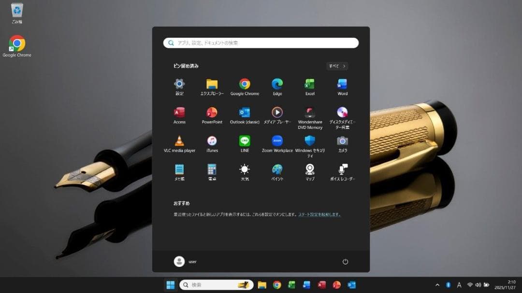Click the Start menu search field
Screen dimensions: 522x293
tap(261, 42)
